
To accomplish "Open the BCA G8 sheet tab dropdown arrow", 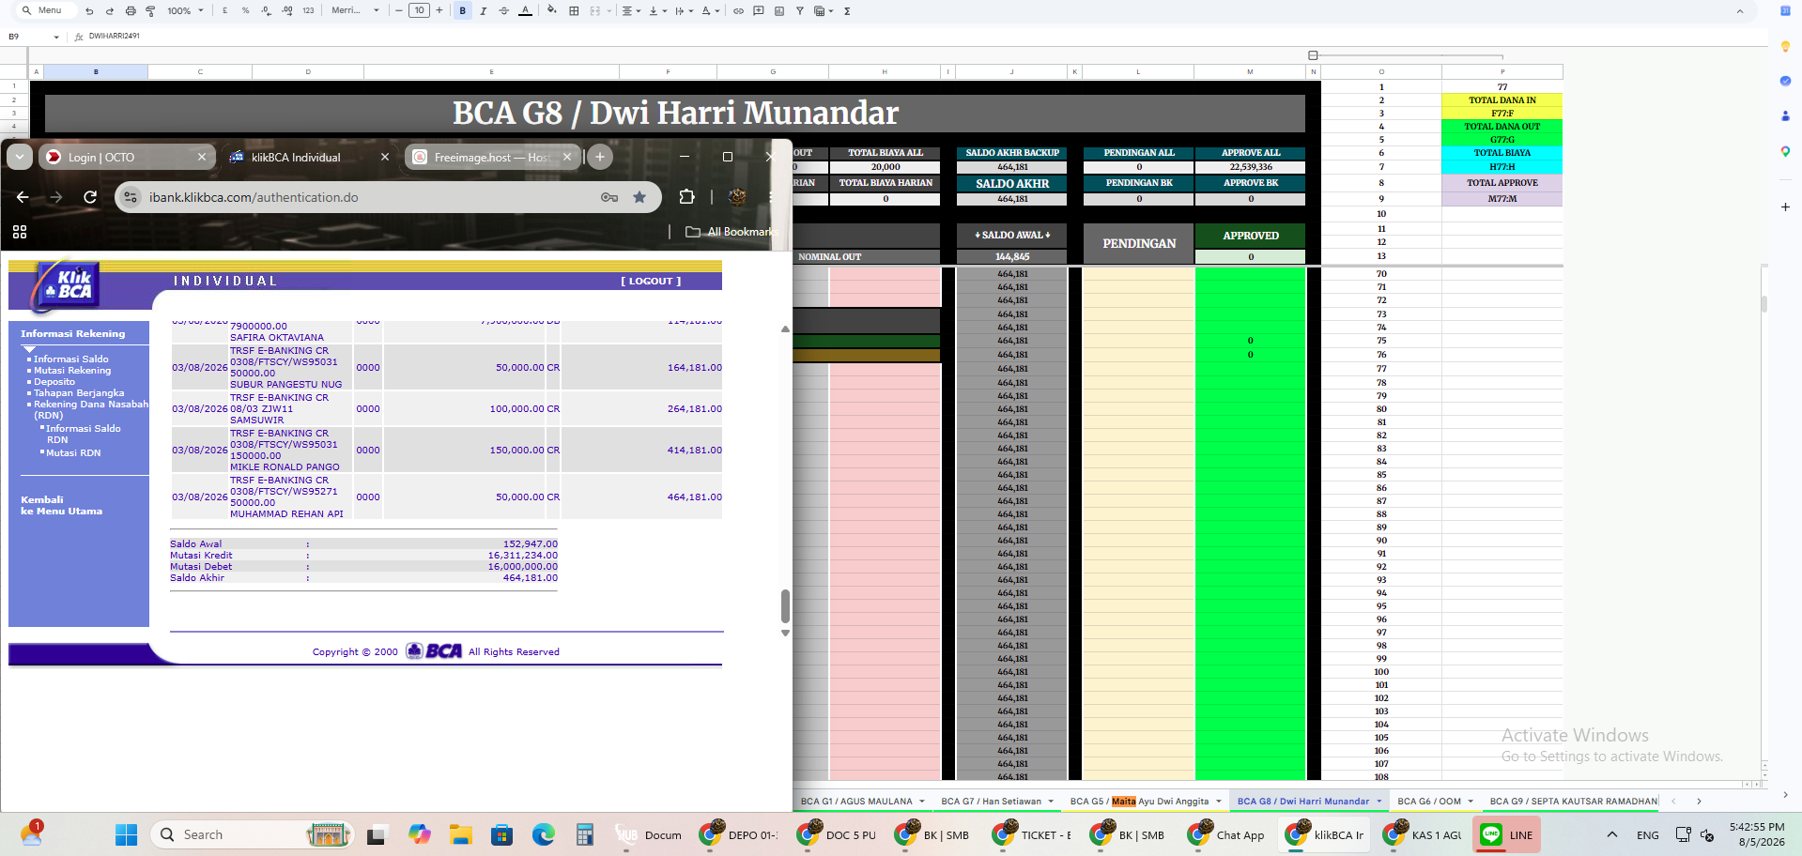I will pyautogui.click(x=1379, y=802).
